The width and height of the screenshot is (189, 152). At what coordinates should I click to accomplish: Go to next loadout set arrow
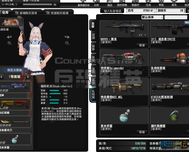pos(28,77)
